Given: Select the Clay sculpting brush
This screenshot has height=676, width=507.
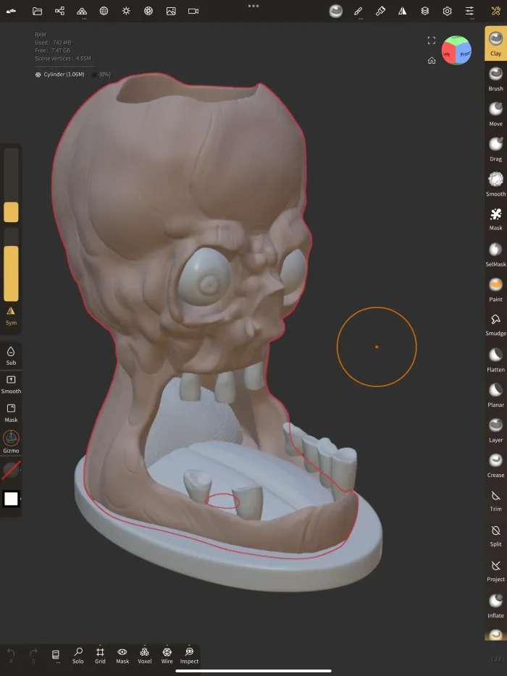Looking at the screenshot, I should [495, 43].
